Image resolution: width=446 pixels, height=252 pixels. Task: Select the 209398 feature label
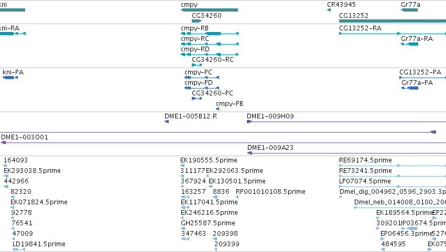(225, 234)
